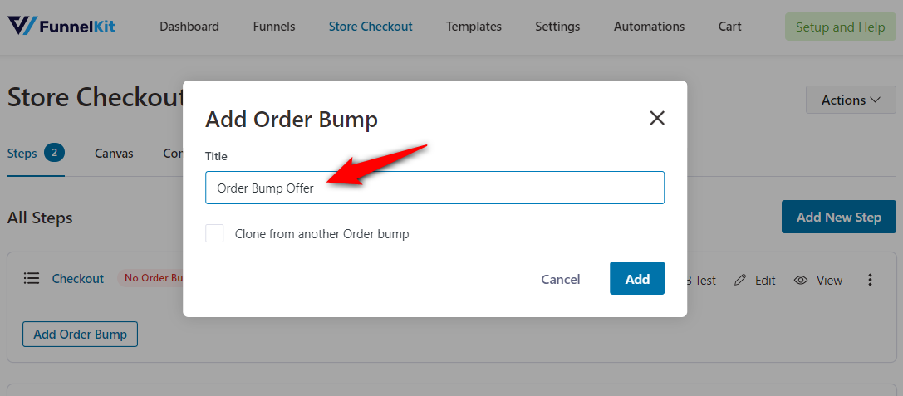Image resolution: width=903 pixels, height=396 pixels.
Task: Go to the Funnels menu
Action: point(274,27)
